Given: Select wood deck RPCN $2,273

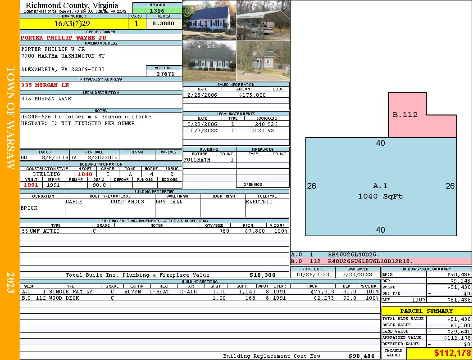Looking at the screenshot, I should pyautogui.click(x=324, y=298).
